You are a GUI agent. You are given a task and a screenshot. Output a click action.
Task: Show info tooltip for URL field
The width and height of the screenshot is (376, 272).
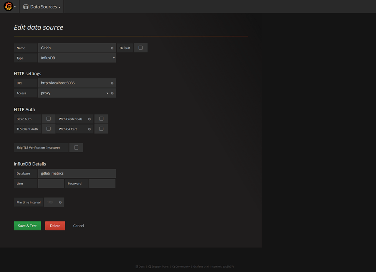[112, 83]
